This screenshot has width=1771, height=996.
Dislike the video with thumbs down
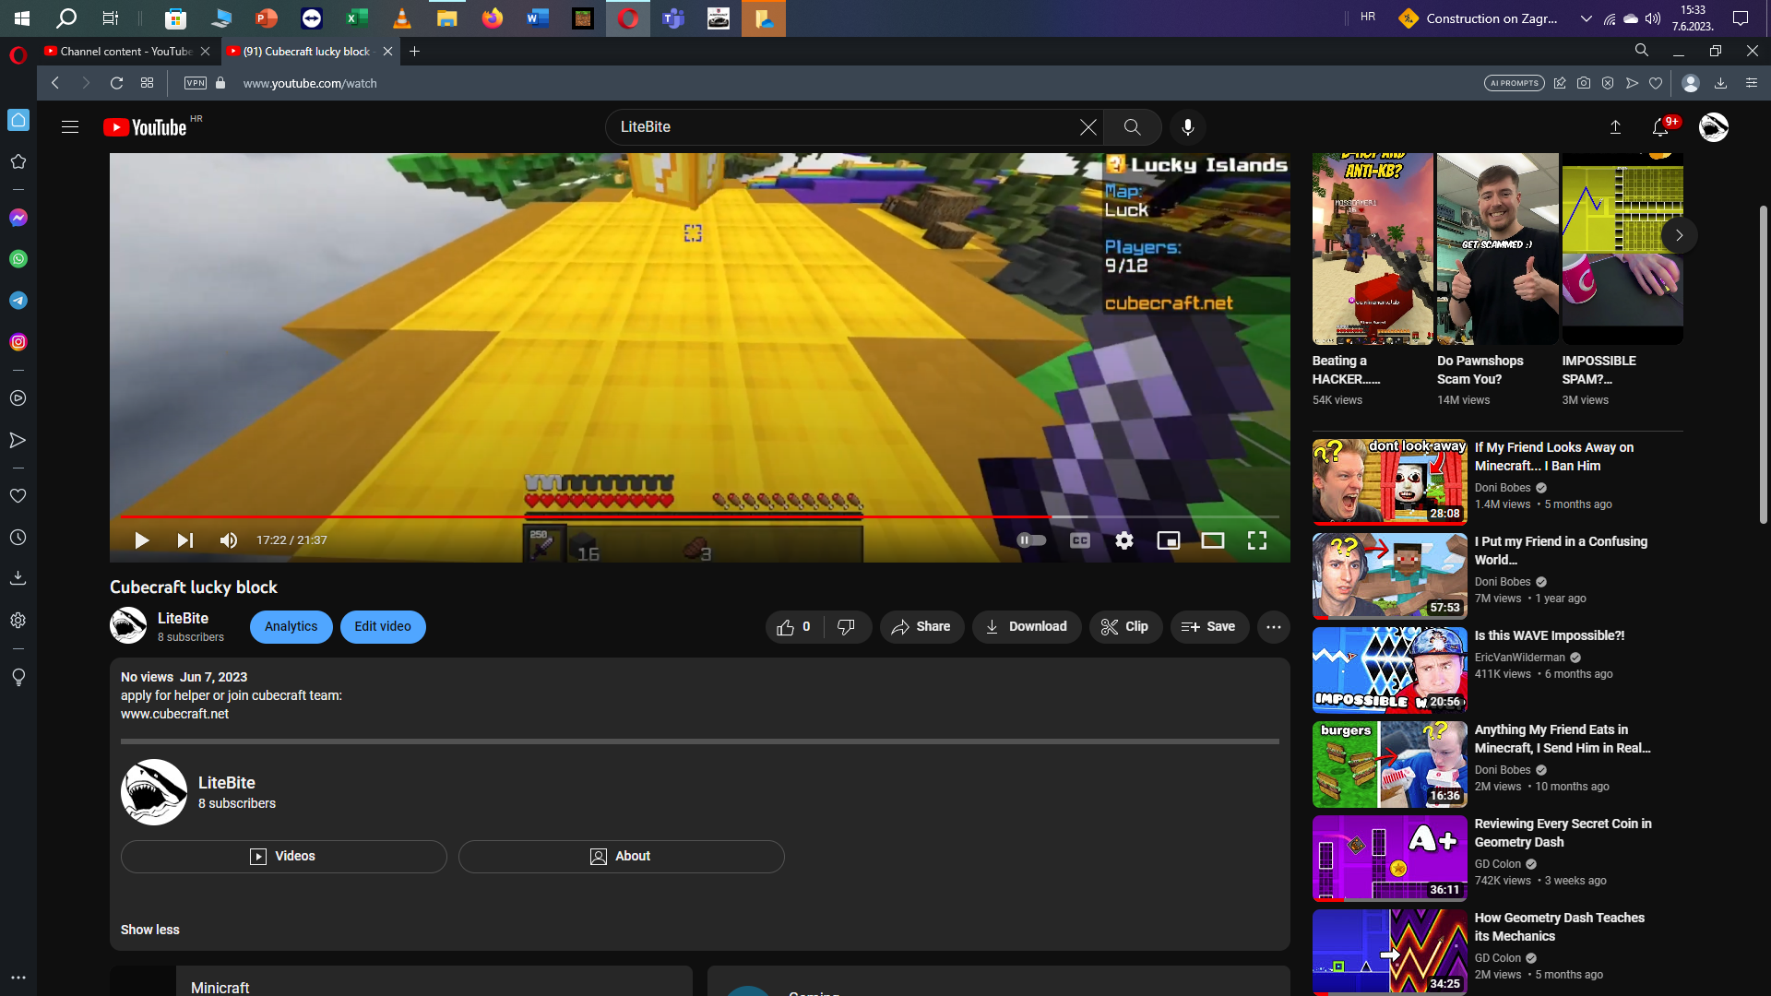pyautogui.click(x=847, y=627)
